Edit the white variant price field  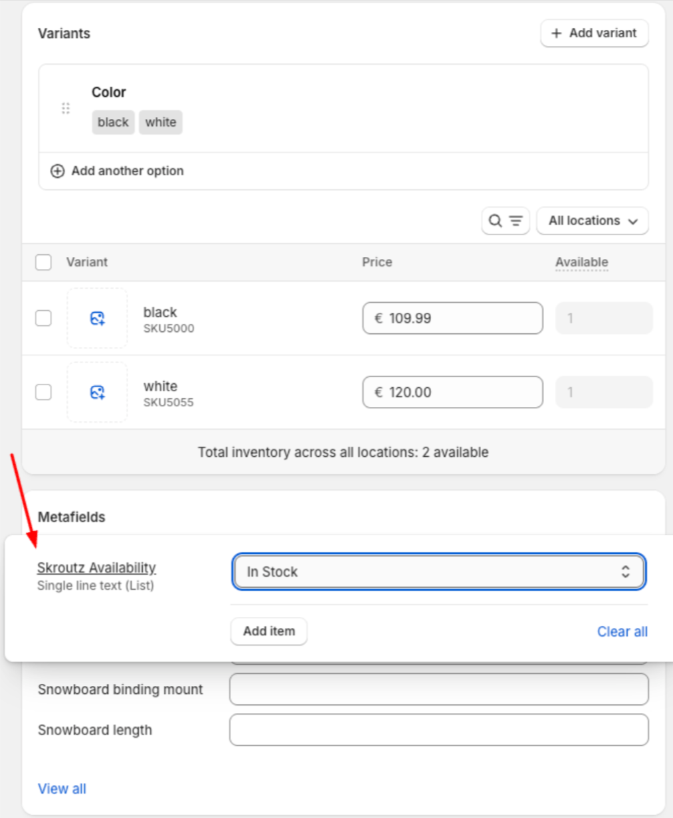[452, 392]
